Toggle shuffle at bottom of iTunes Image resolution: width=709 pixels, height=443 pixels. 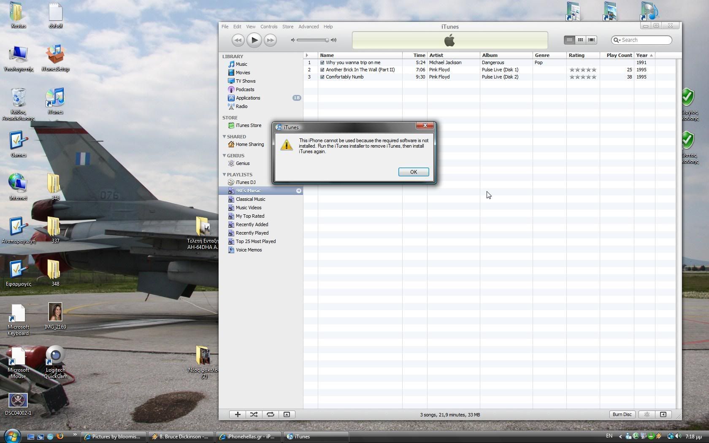click(254, 415)
